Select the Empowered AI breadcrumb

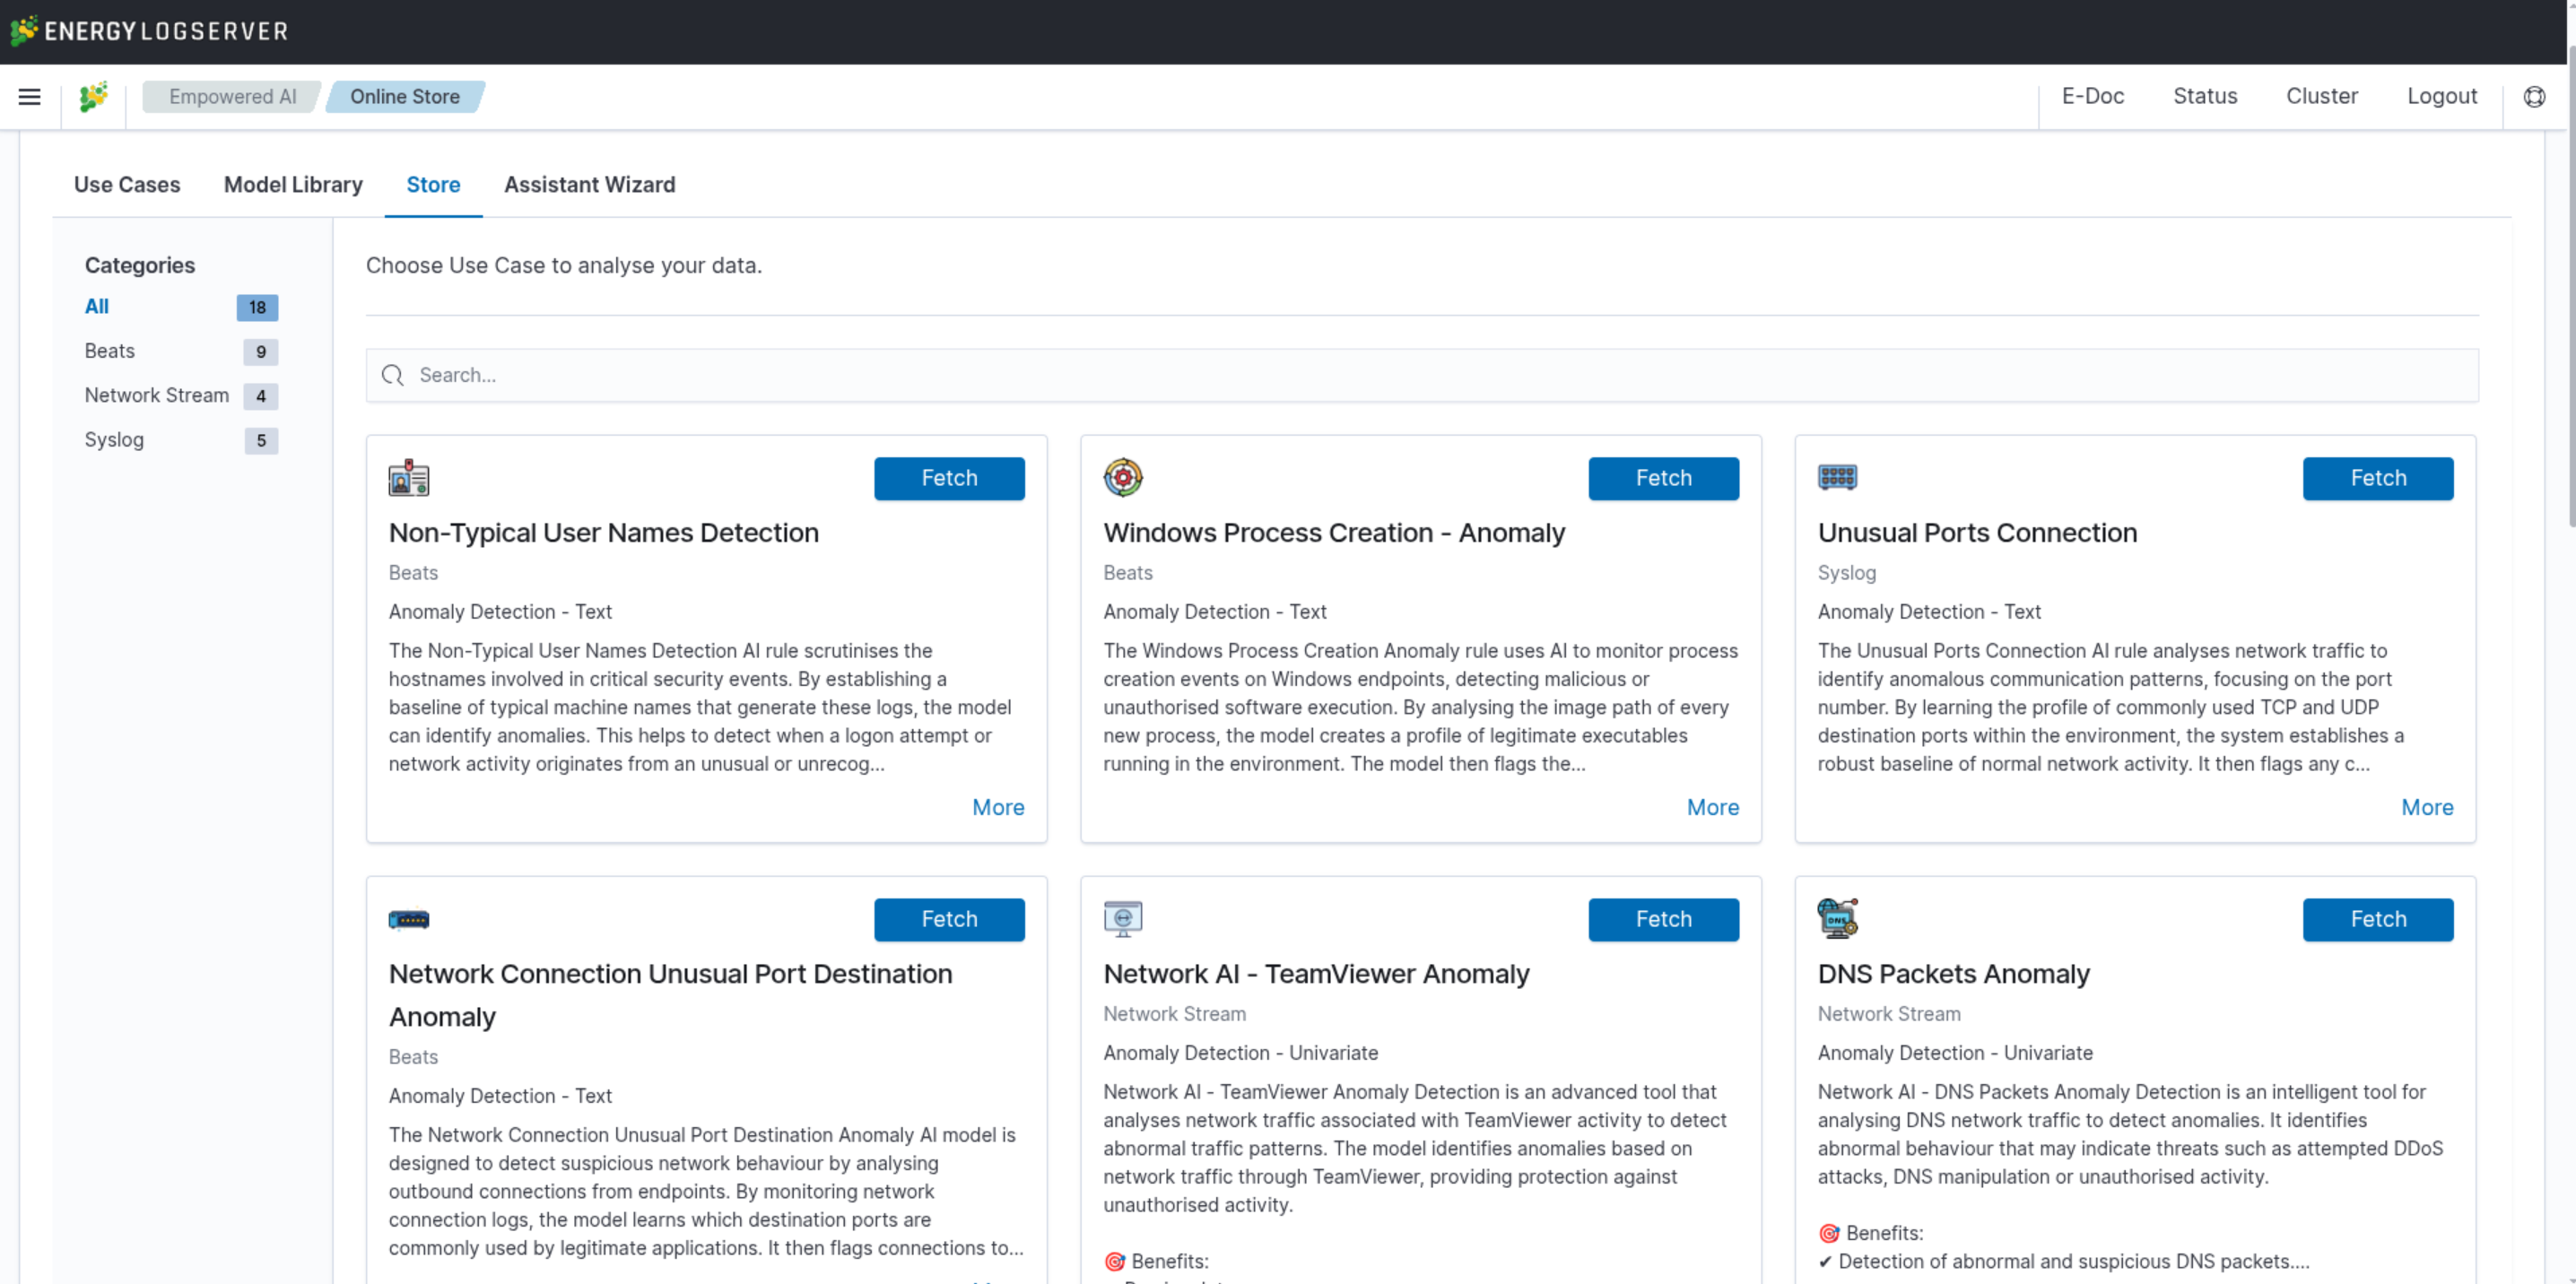232,97
